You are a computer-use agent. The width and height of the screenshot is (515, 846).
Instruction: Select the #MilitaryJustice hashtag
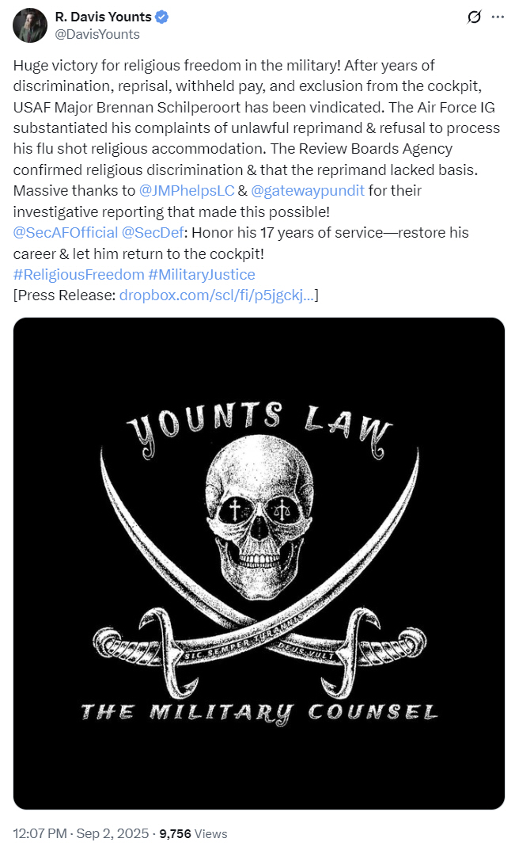click(202, 275)
